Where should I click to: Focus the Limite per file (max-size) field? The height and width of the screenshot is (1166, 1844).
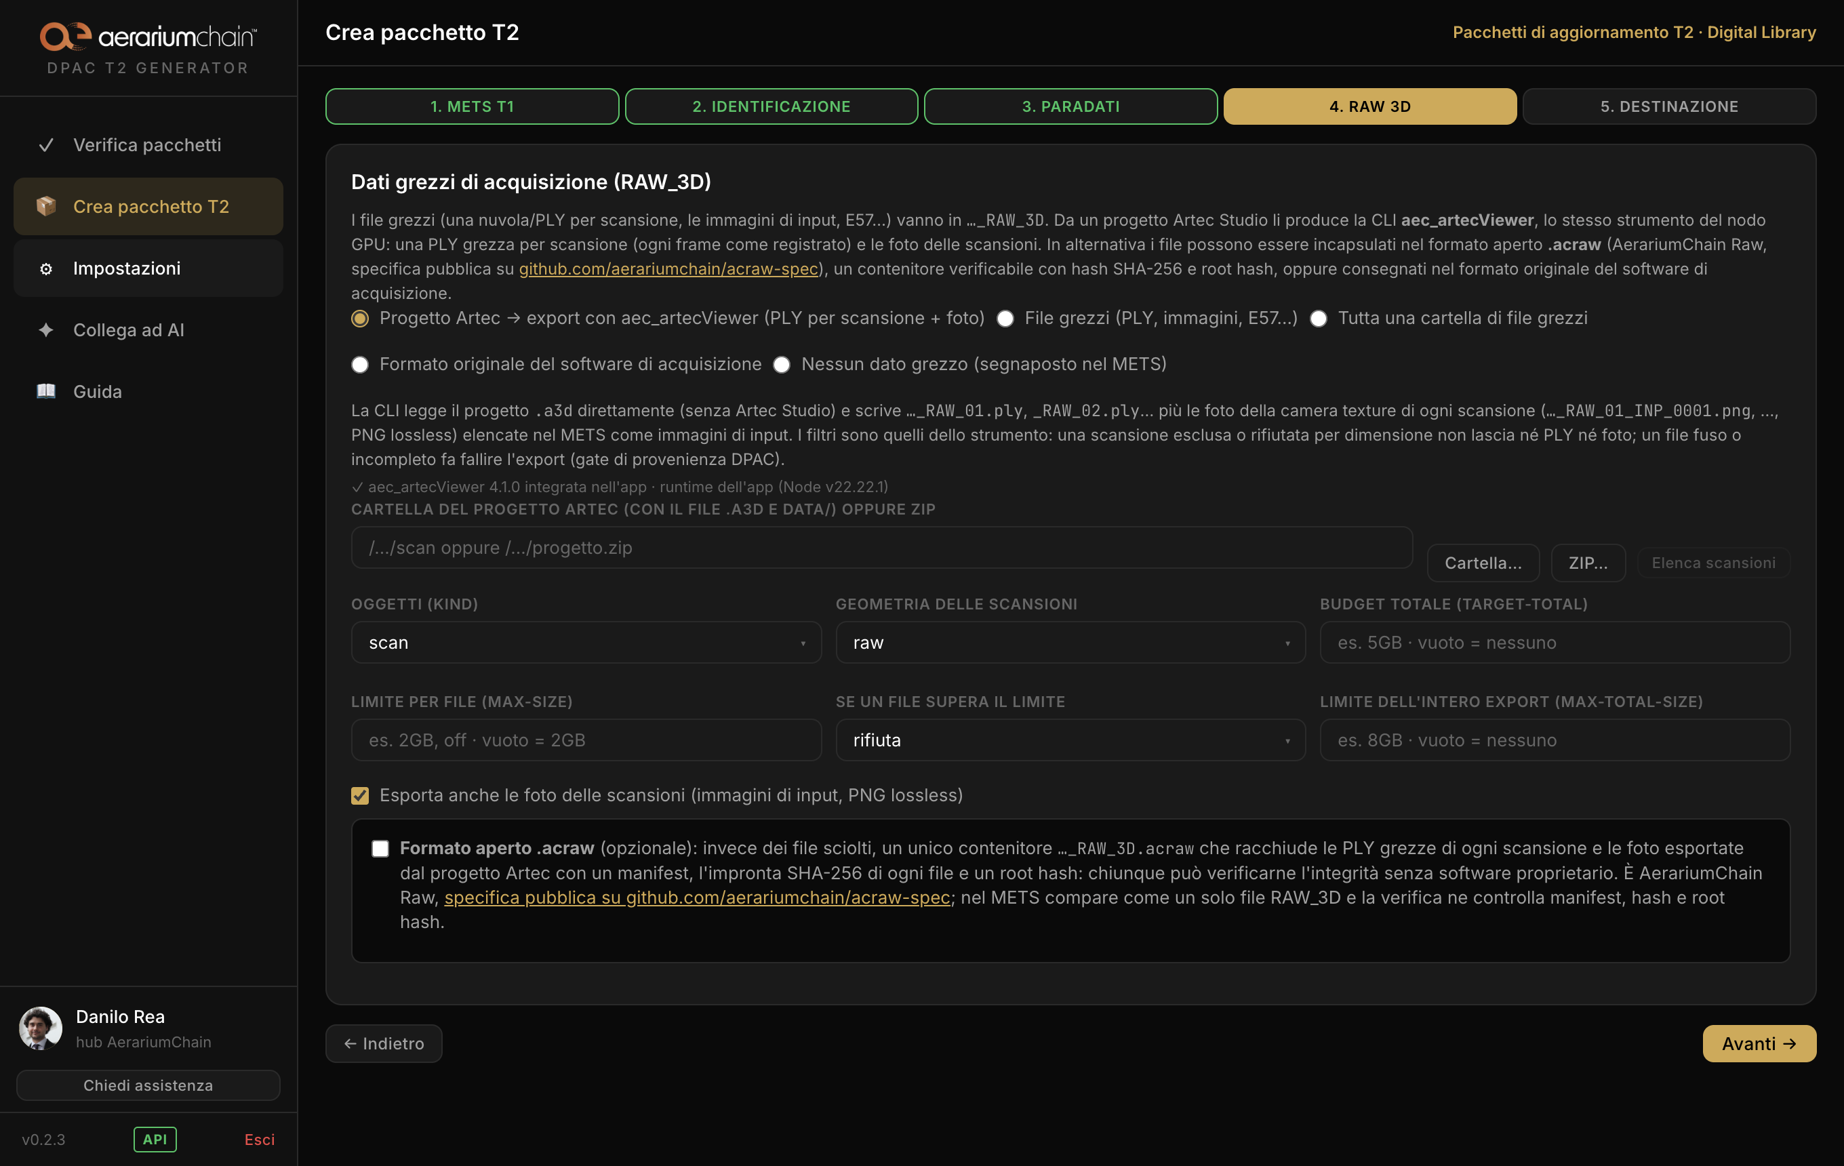pyautogui.click(x=586, y=740)
